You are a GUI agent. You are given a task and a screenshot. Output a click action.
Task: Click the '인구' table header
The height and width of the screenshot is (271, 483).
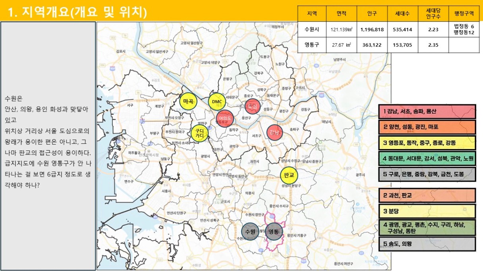tap(372, 13)
